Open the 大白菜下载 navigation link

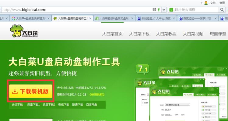[139, 34]
